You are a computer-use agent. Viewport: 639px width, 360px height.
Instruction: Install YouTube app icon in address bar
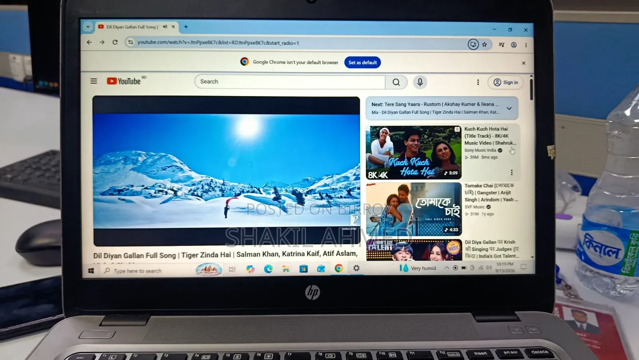(x=473, y=44)
